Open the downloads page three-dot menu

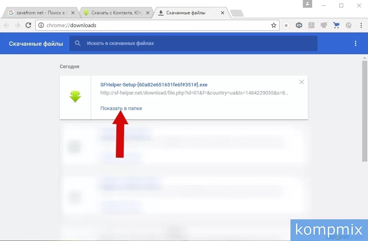pos(355,43)
